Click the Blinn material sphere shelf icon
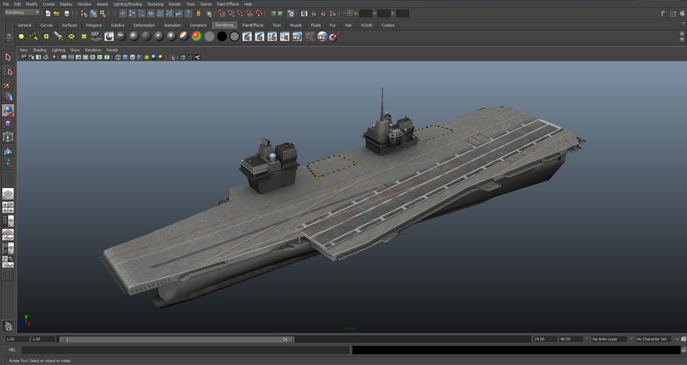The image size is (687, 365). coord(134,36)
